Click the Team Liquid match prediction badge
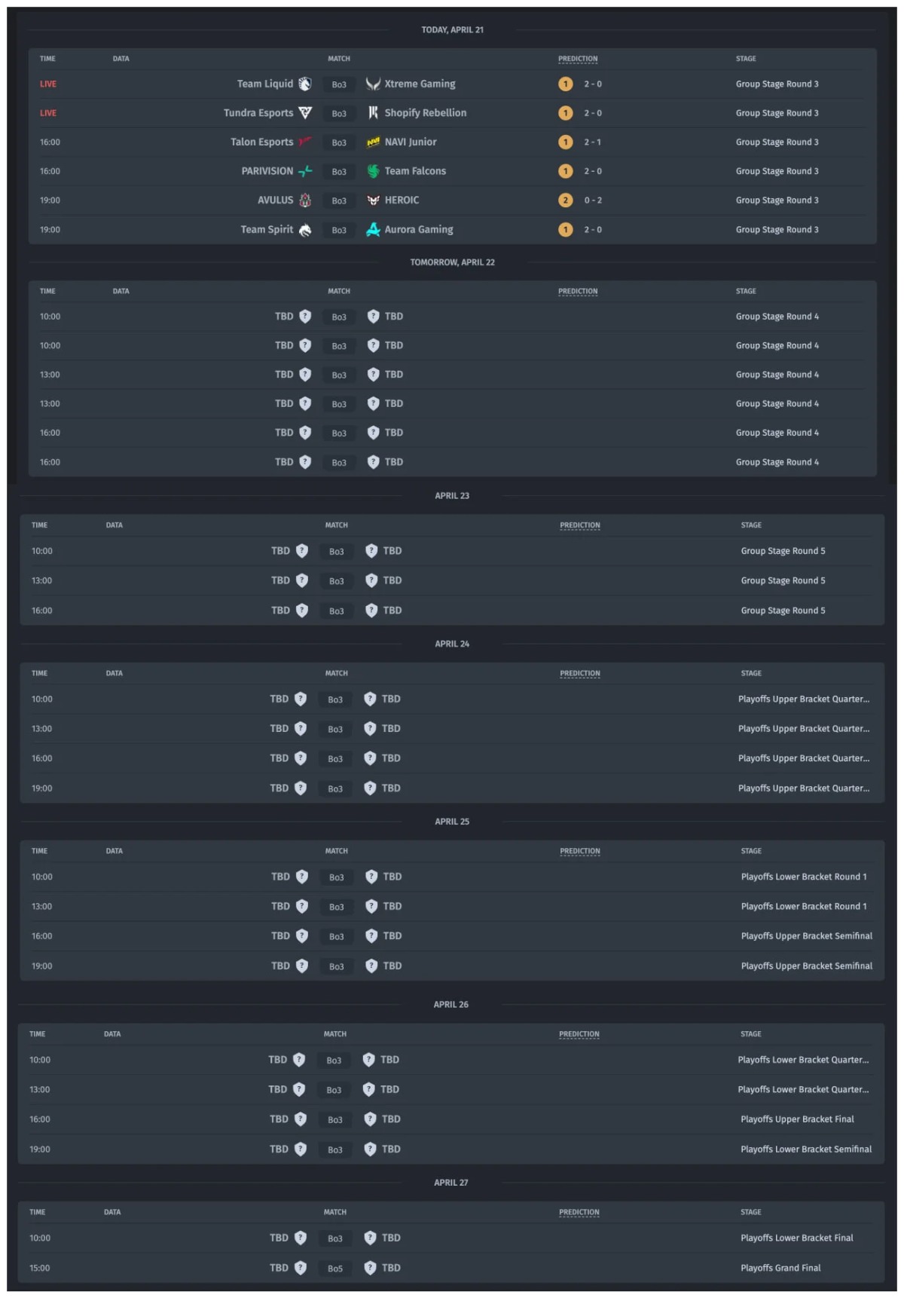The height and width of the screenshot is (1298, 904). pos(566,84)
